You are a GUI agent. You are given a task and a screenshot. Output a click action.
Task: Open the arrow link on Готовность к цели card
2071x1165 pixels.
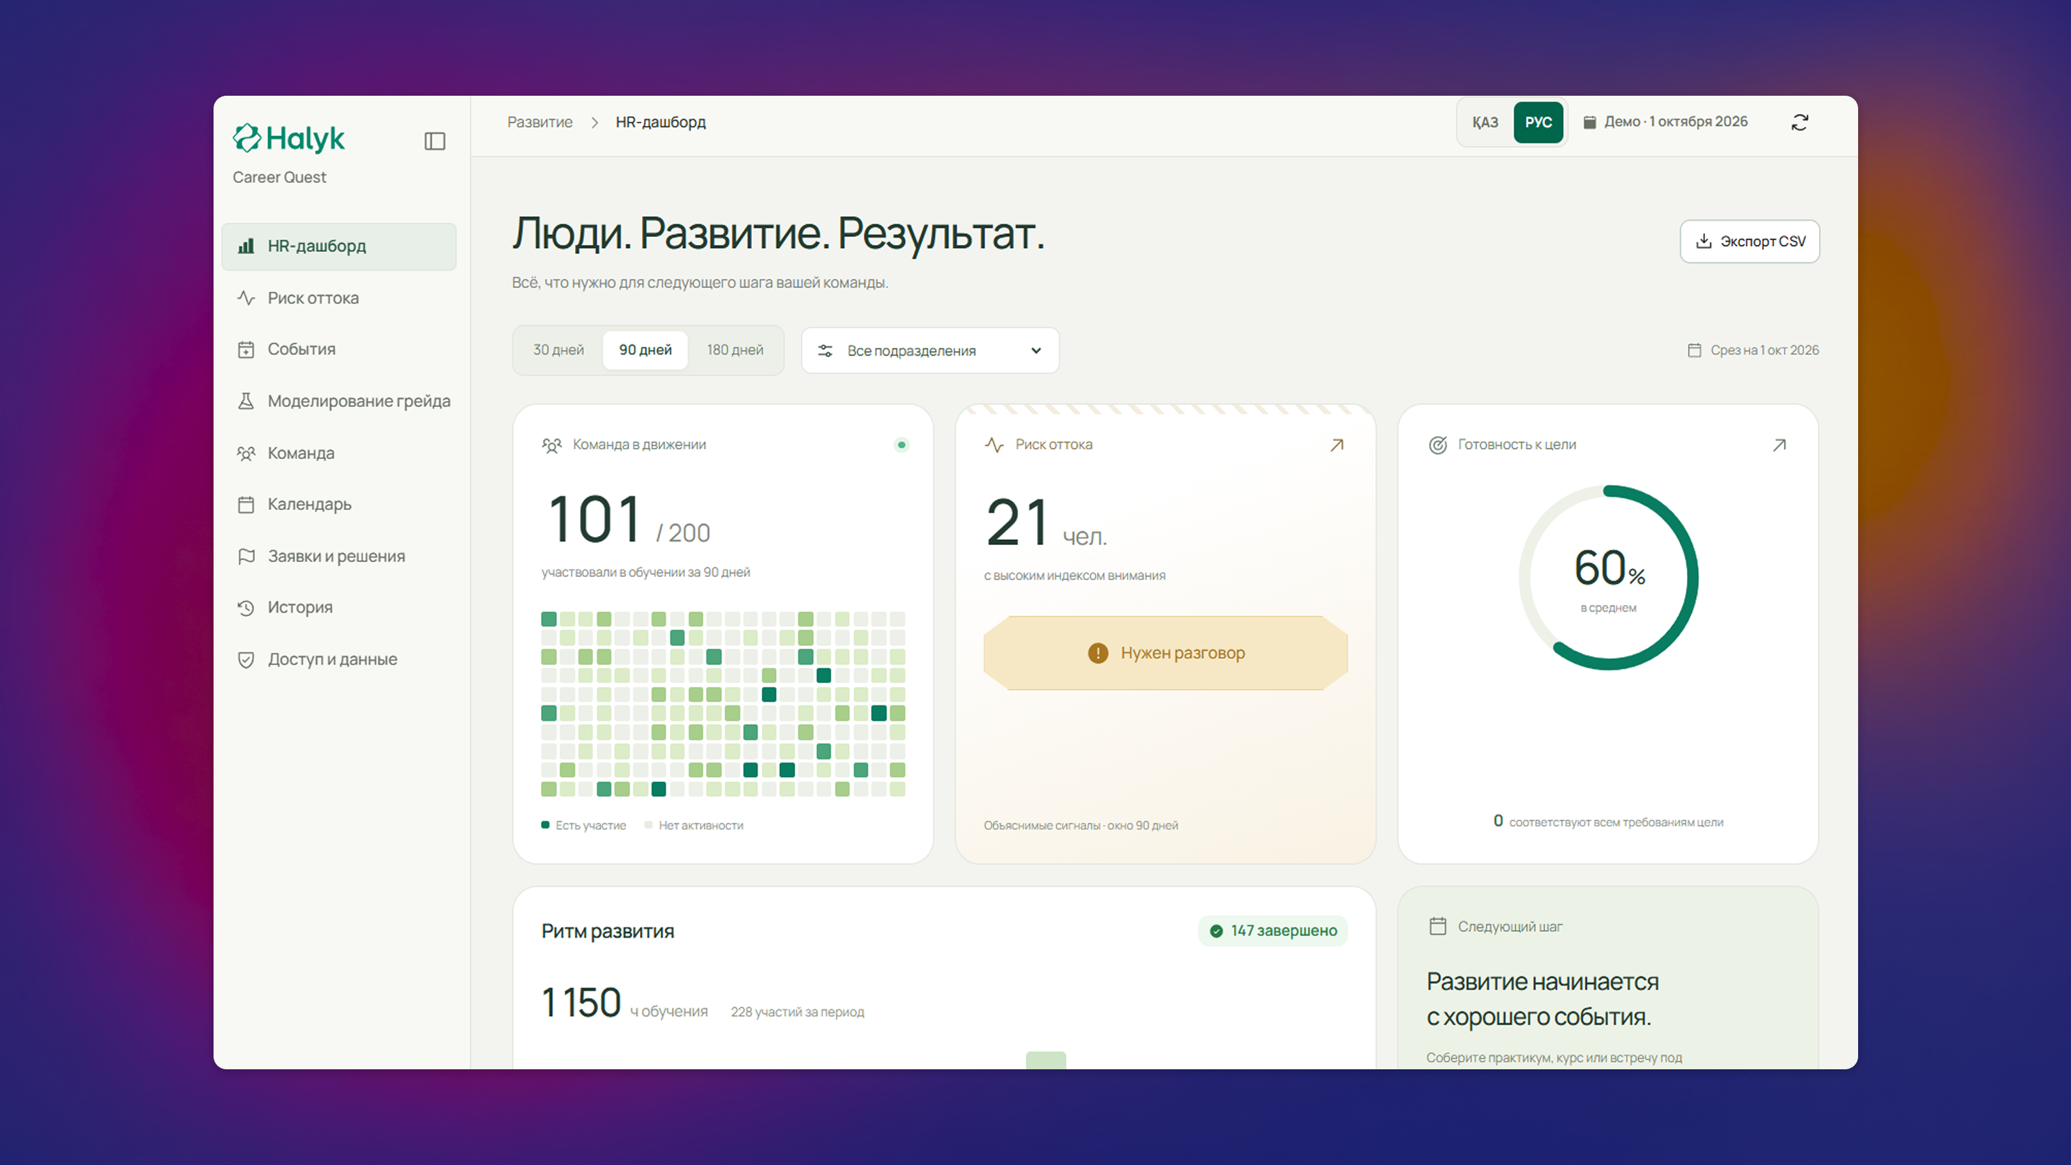[1779, 445]
